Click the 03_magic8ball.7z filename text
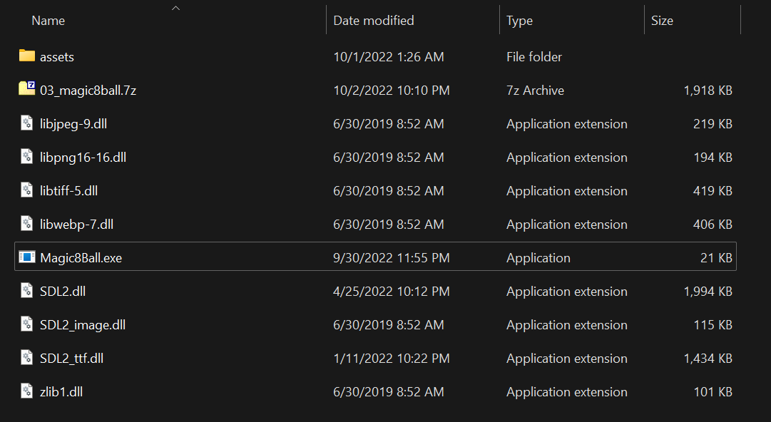Image resolution: width=771 pixels, height=422 pixels. click(x=88, y=90)
